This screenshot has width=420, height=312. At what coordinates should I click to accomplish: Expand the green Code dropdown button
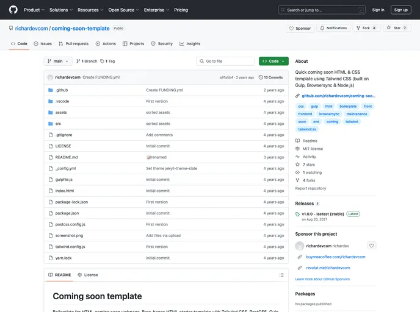pos(273,62)
